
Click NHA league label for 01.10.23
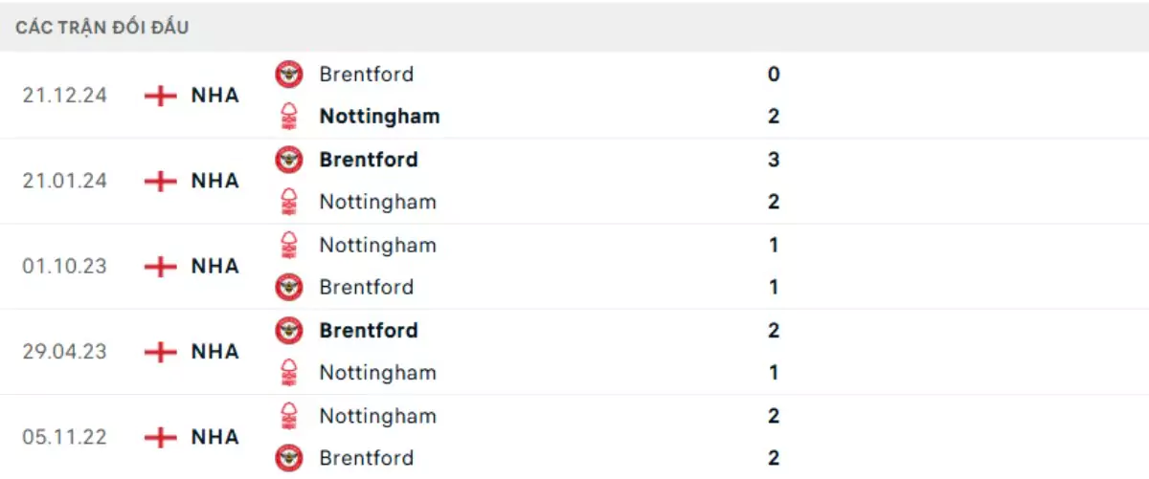point(215,266)
